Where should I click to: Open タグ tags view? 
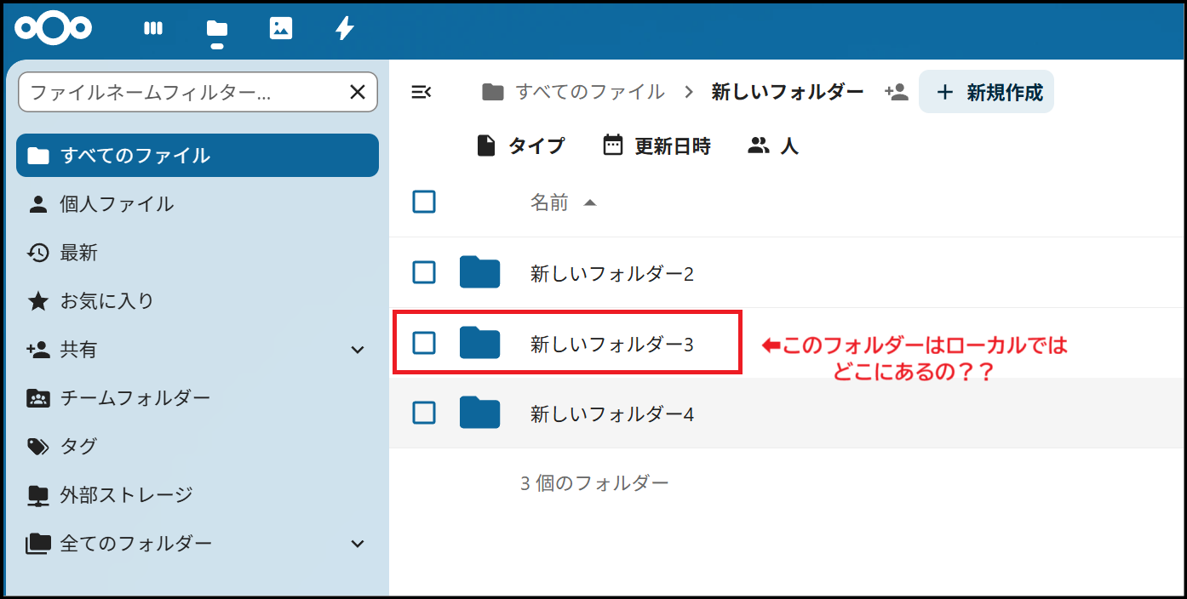[198, 447]
